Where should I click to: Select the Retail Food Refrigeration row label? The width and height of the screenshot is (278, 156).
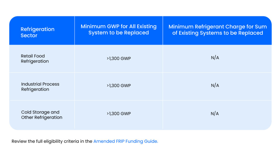click(x=35, y=58)
